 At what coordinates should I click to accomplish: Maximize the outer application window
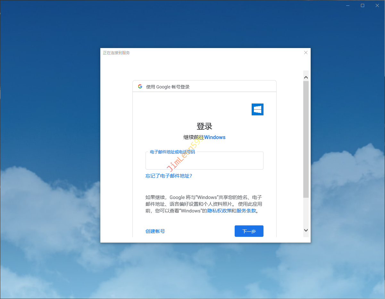coord(363,5)
